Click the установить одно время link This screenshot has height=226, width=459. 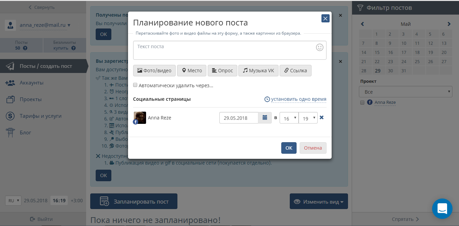pos(298,99)
